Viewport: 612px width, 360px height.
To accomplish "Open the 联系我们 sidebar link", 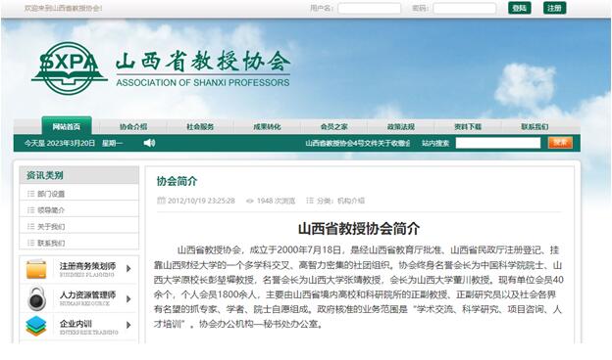I will point(51,243).
